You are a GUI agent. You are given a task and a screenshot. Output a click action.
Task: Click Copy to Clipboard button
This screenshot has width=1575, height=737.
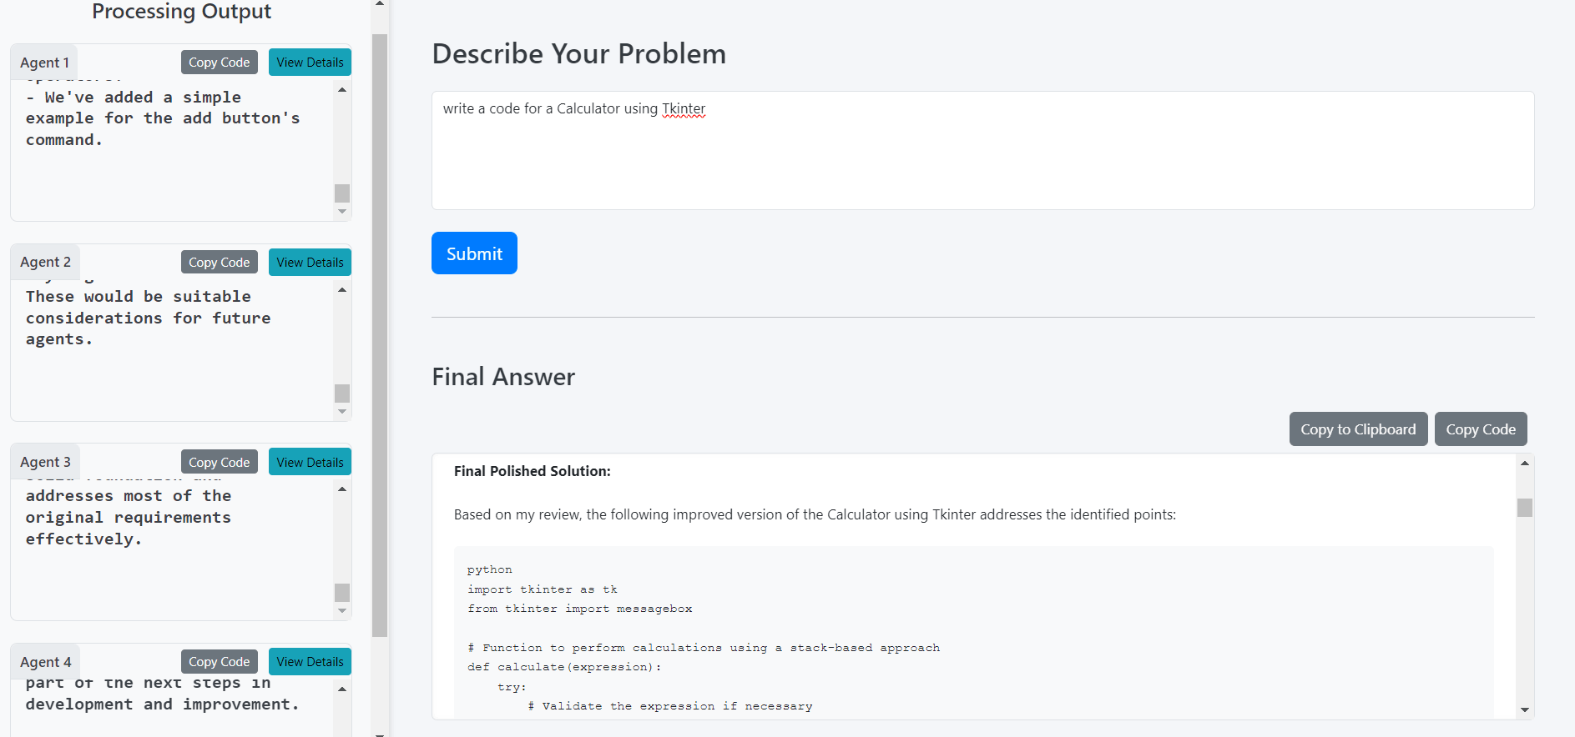tap(1358, 429)
